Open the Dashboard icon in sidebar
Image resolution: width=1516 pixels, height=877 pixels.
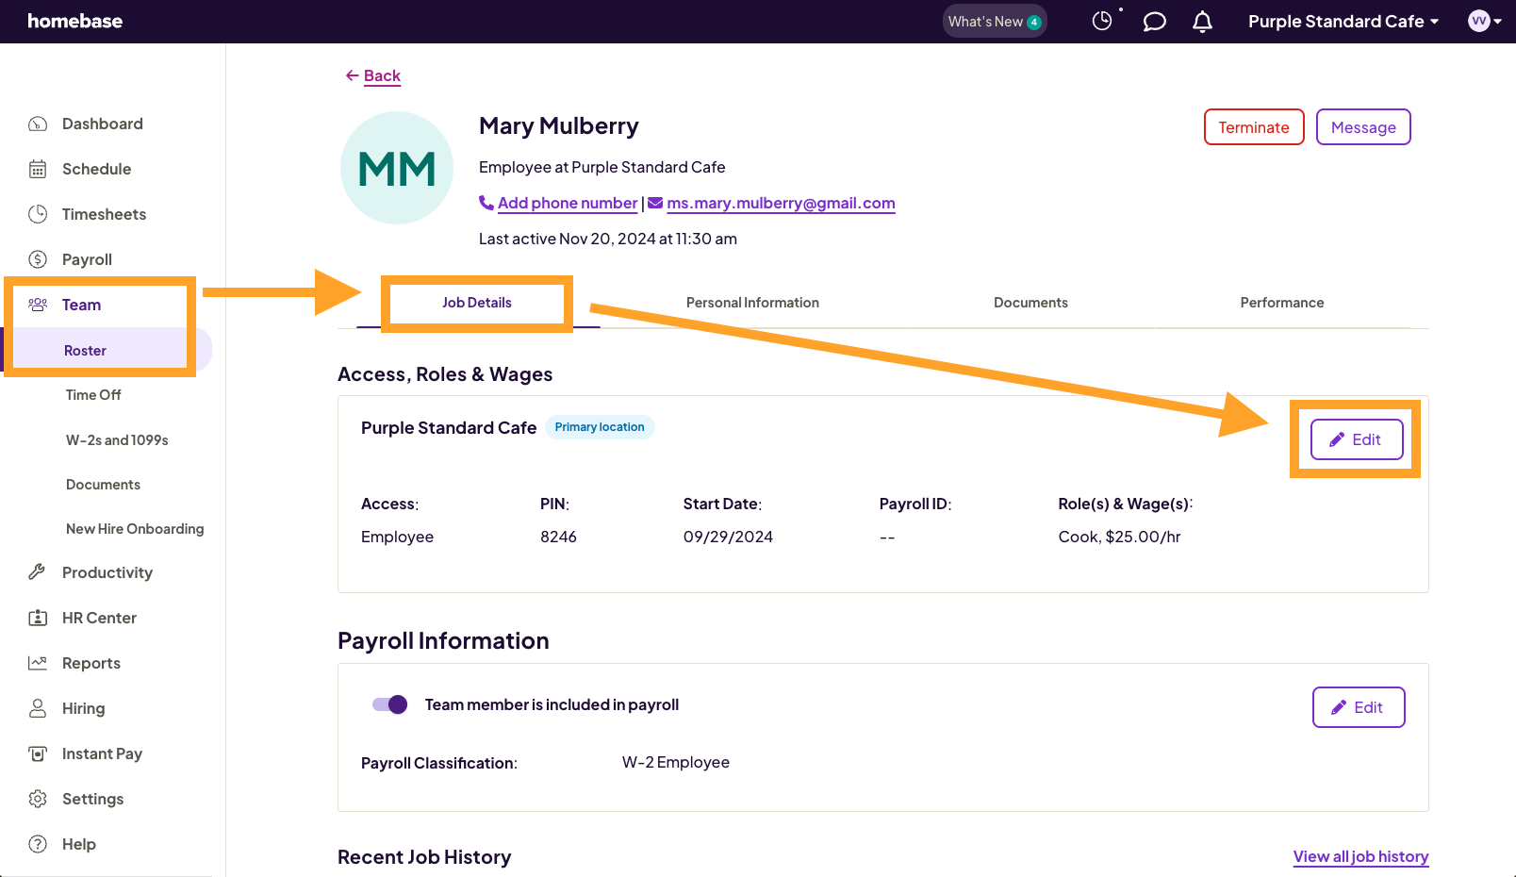click(38, 124)
